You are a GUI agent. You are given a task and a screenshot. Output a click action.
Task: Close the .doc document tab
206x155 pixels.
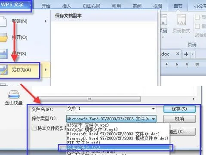pyautogui.click(x=178, y=54)
